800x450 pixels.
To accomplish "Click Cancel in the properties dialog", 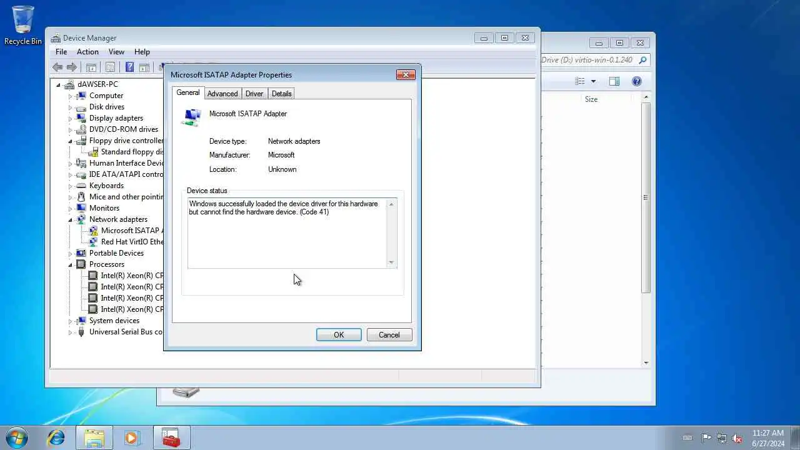I will [389, 335].
